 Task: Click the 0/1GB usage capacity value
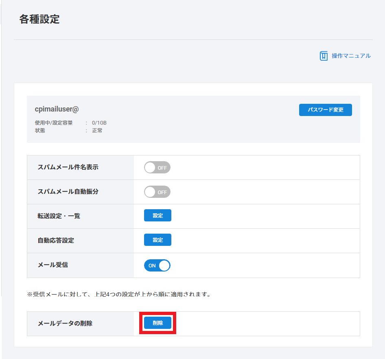(99, 123)
